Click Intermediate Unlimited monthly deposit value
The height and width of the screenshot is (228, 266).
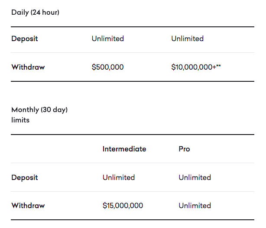[x=119, y=177]
